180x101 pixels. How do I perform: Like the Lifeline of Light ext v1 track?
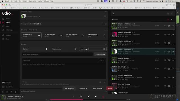pos(165,52)
